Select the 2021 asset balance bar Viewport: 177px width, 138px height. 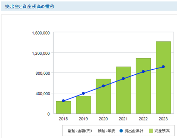(124, 90)
